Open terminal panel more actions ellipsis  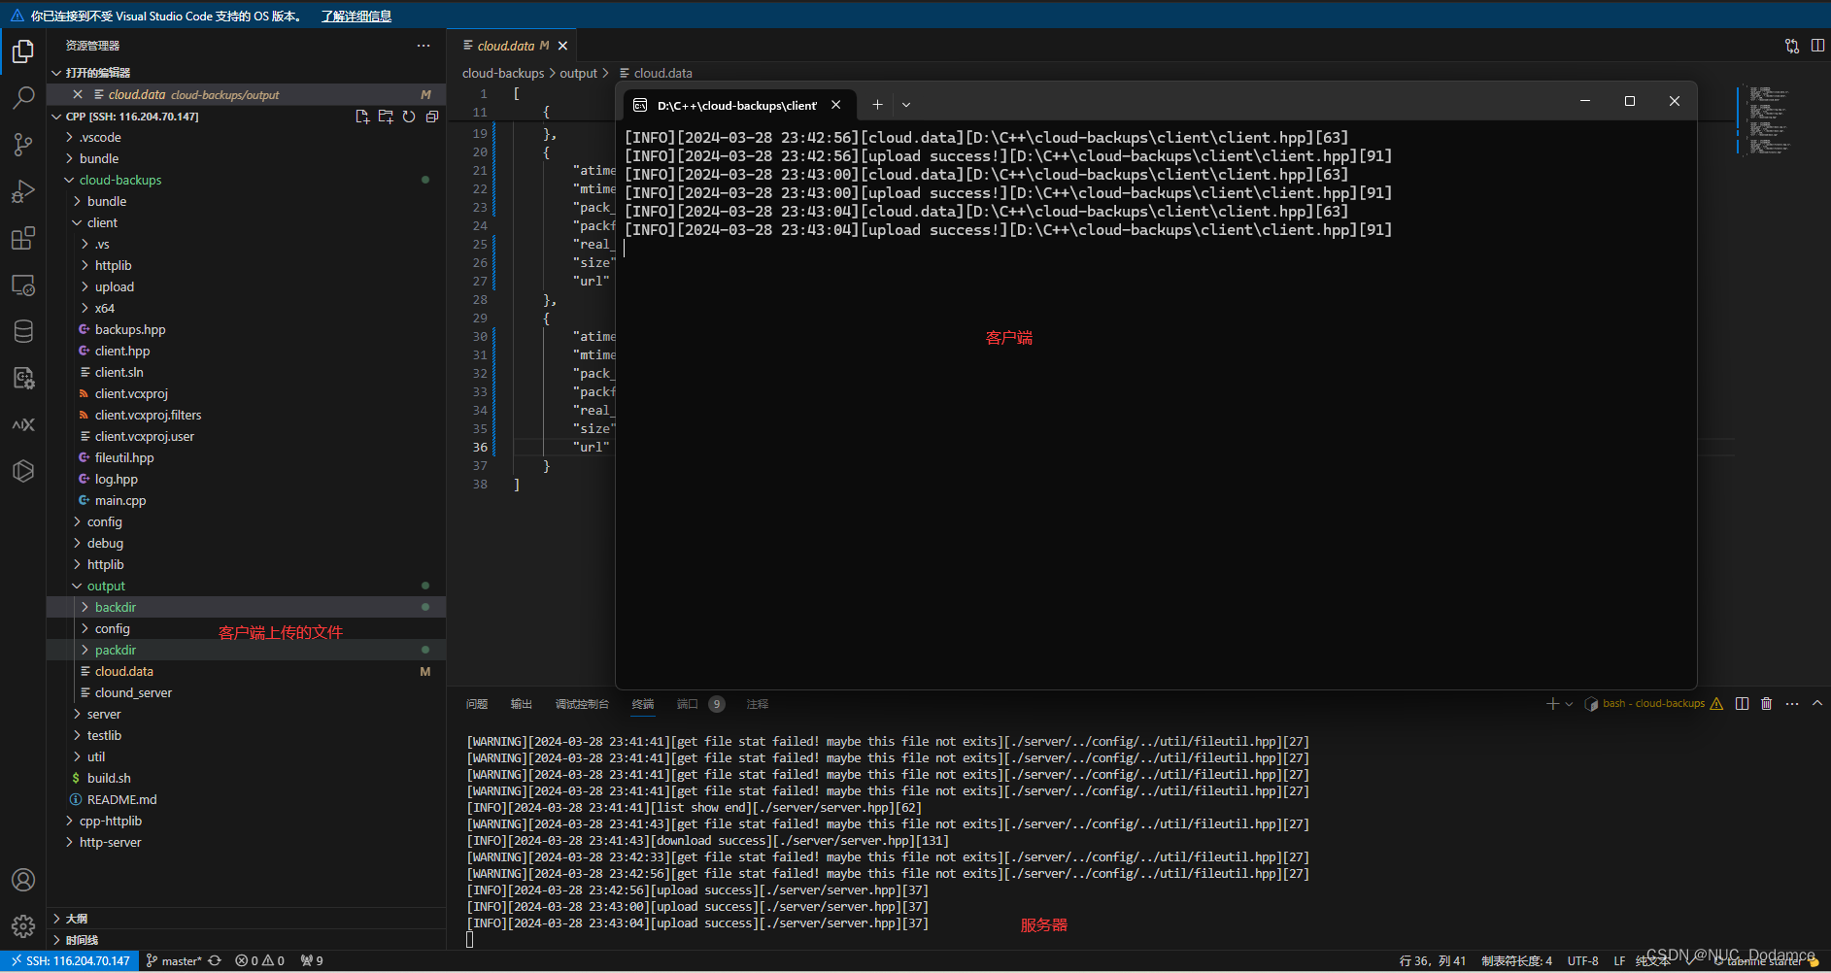(x=1792, y=704)
